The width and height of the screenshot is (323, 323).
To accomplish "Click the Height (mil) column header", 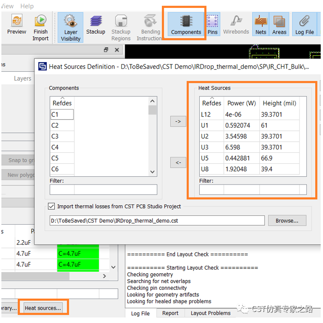I will click(x=280, y=103).
